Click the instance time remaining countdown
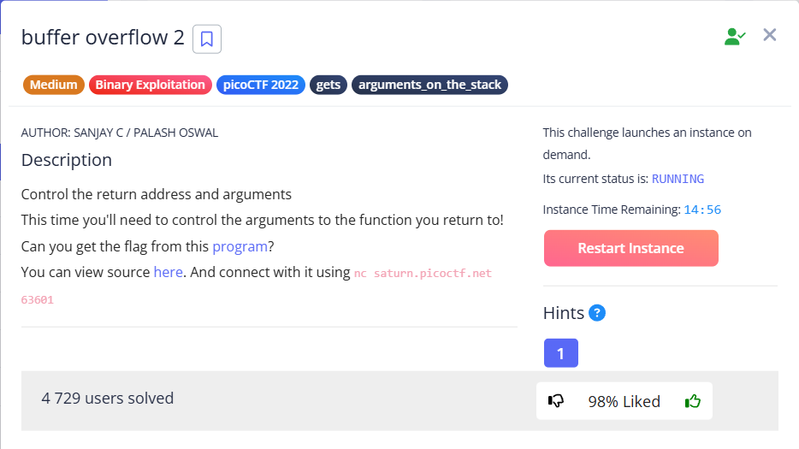The width and height of the screenshot is (799, 449). click(x=701, y=210)
